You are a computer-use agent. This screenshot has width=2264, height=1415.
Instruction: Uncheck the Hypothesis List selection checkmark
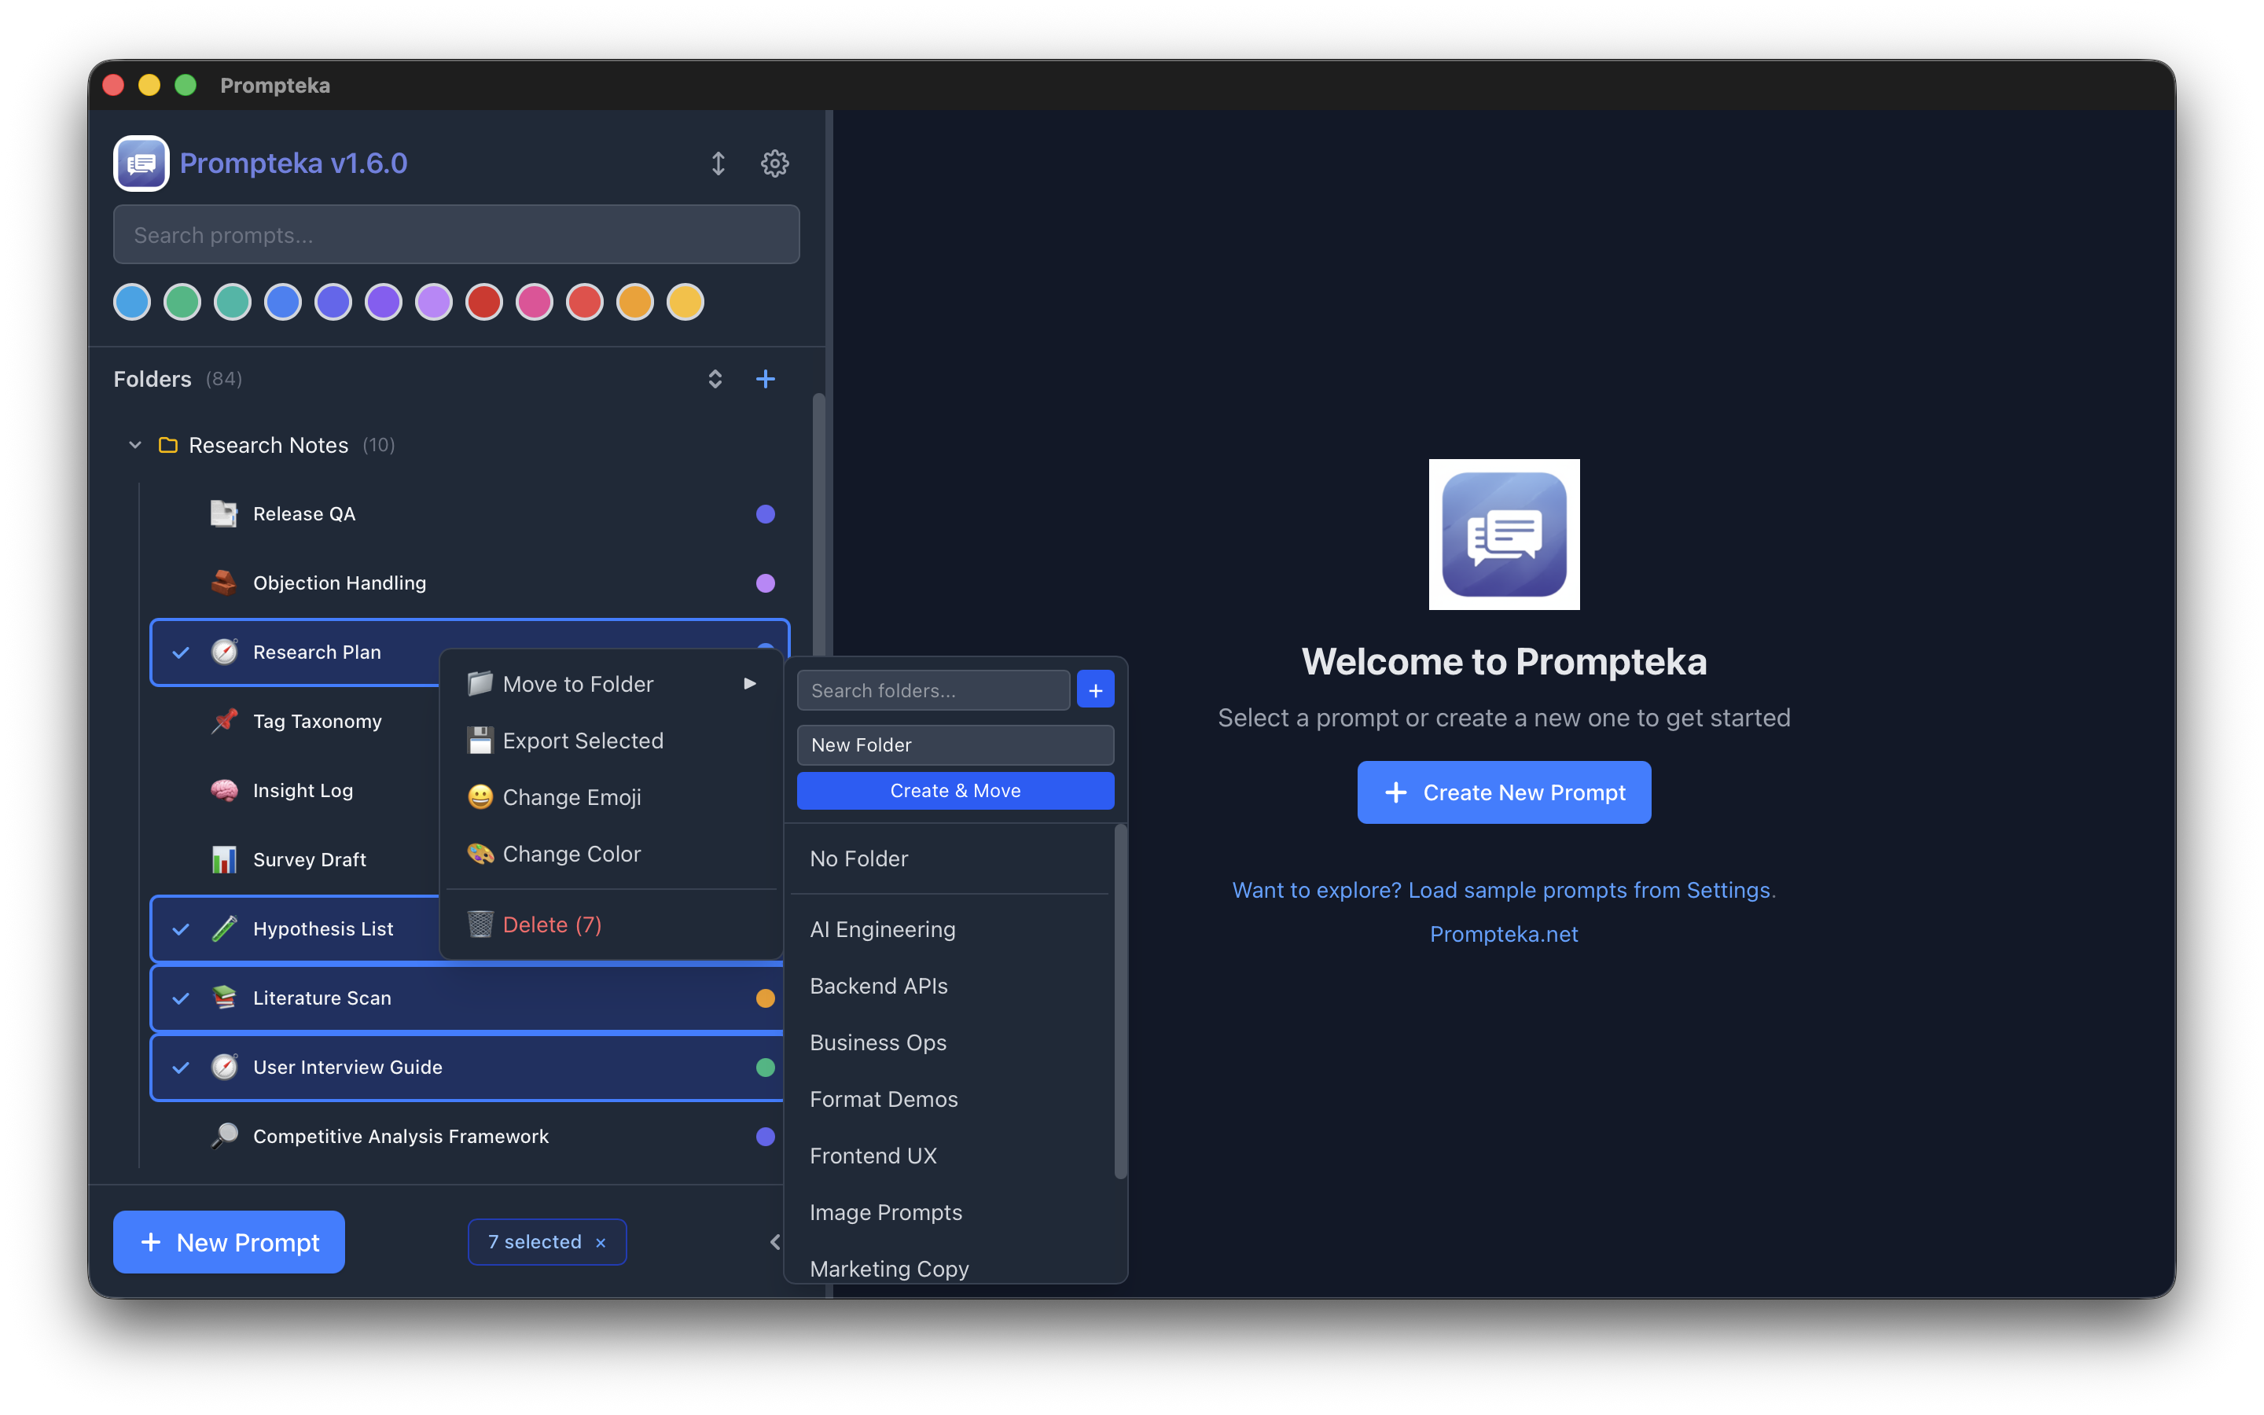click(x=181, y=928)
